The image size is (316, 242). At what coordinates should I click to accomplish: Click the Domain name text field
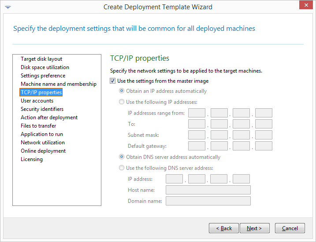click(208, 201)
